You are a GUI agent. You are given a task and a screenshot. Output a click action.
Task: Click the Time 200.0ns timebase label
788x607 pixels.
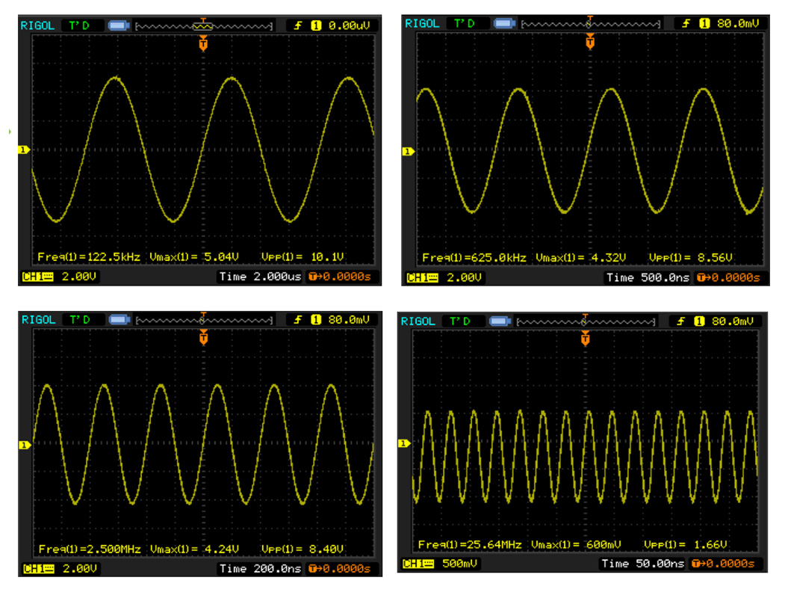[260, 569]
